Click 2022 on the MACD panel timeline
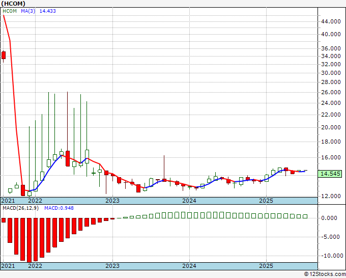The image size is (346, 278). click(35, 266)
